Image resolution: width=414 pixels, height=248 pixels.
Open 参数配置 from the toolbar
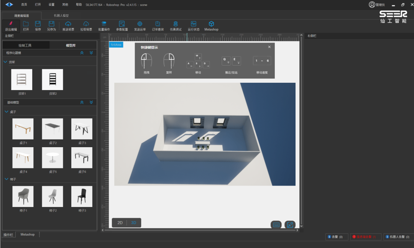coord(122,24)
